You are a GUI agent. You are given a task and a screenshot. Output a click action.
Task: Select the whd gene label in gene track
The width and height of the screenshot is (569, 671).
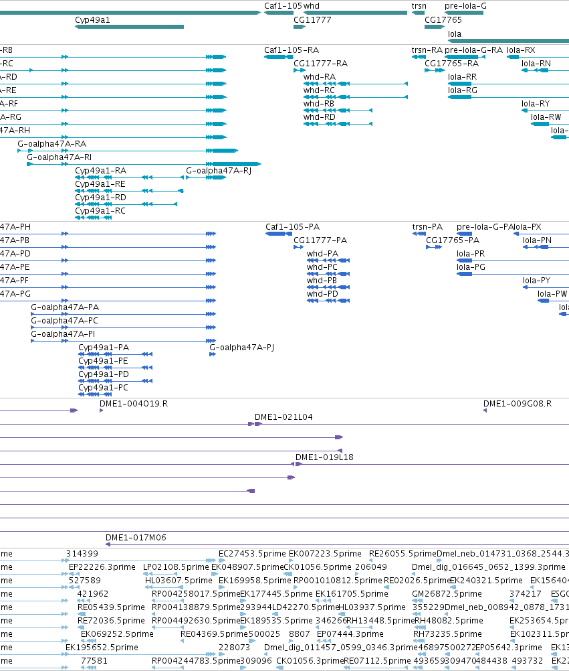click(312, 6)
